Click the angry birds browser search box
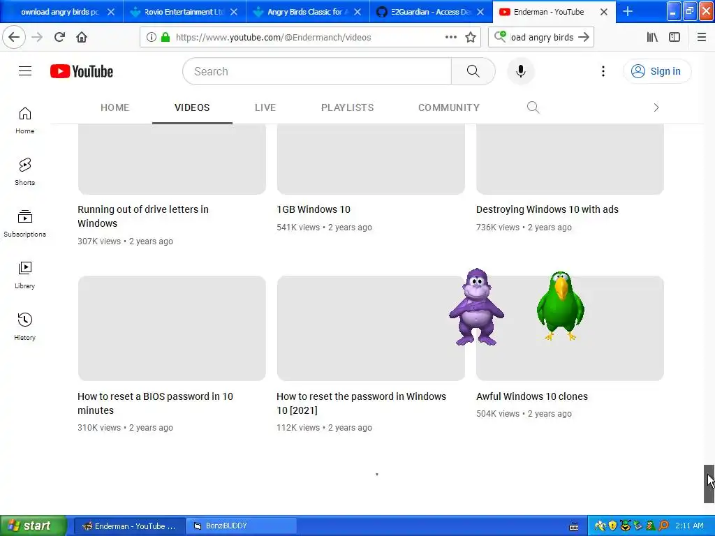 pyautogui.click(x=542, y=38)
